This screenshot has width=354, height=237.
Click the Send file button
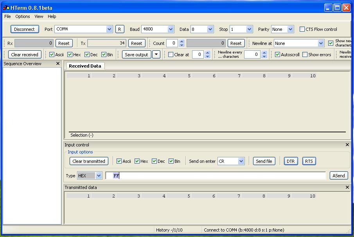pos(264,161)
